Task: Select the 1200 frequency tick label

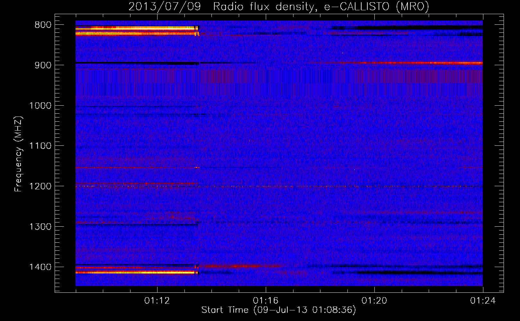Action: (40, 187)
